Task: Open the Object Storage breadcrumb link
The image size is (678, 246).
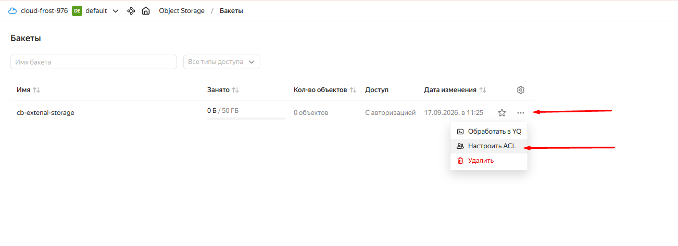Action: point(182,11)
